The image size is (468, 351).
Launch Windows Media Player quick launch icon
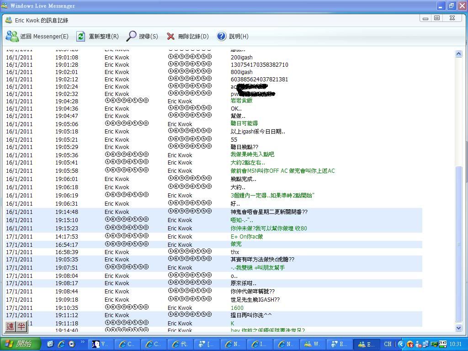coord(72,344)
